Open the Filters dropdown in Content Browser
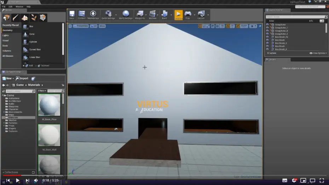The width and height of the screenshot is (329, 185). [42, 91]
